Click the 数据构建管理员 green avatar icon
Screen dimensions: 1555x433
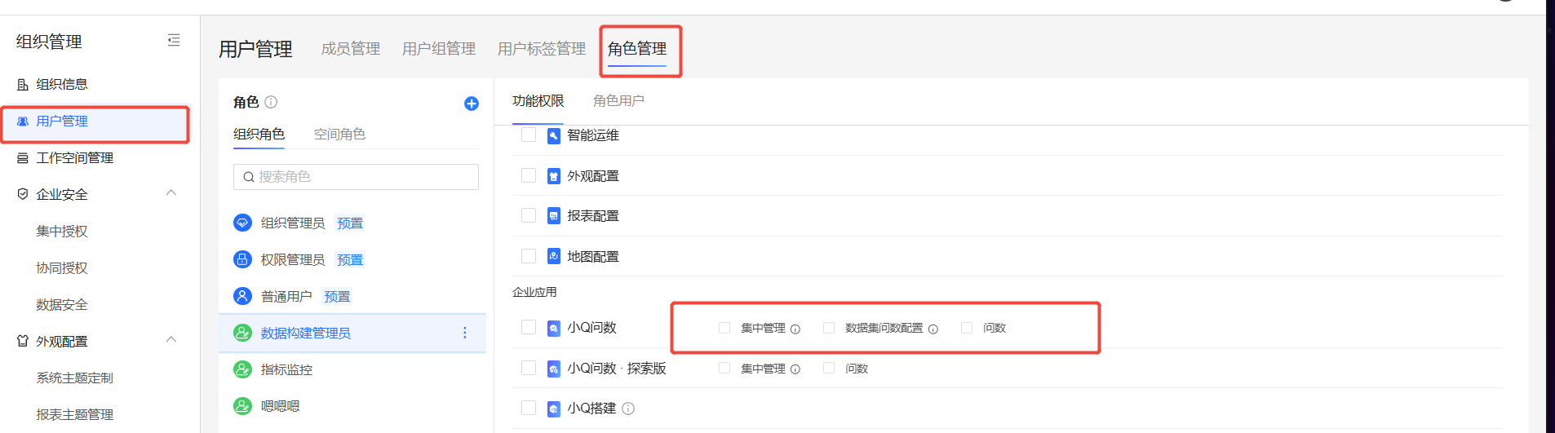pyautogui.click(x=242, y=333)
